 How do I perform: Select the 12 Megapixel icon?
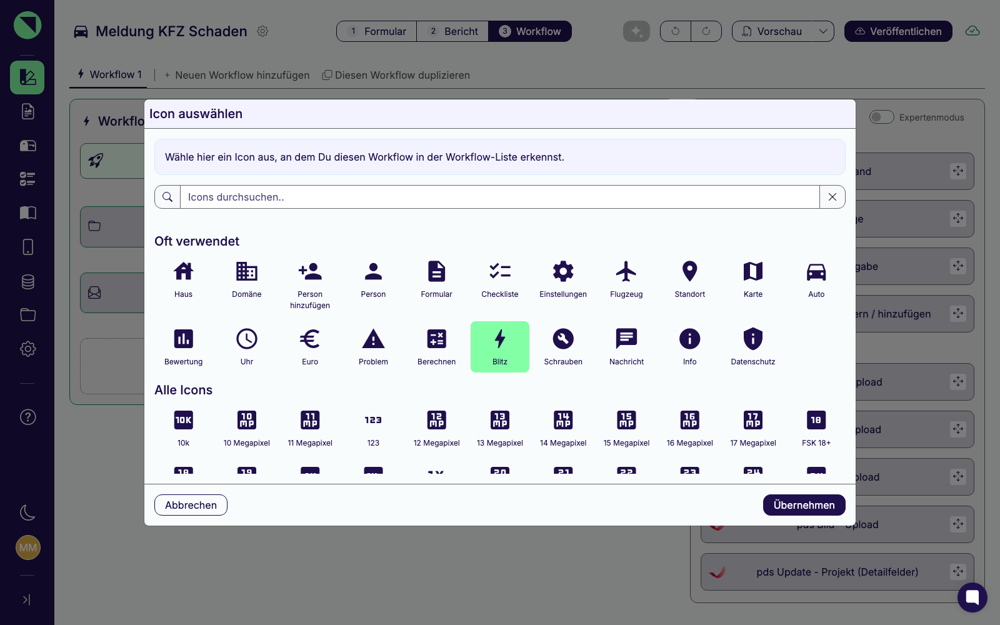click(x=436, y=428)
